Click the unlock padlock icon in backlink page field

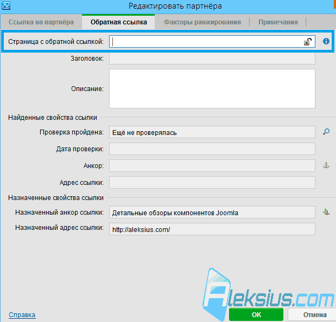[308, 42]
